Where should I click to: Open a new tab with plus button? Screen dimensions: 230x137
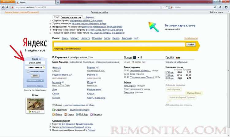[58, 2]
